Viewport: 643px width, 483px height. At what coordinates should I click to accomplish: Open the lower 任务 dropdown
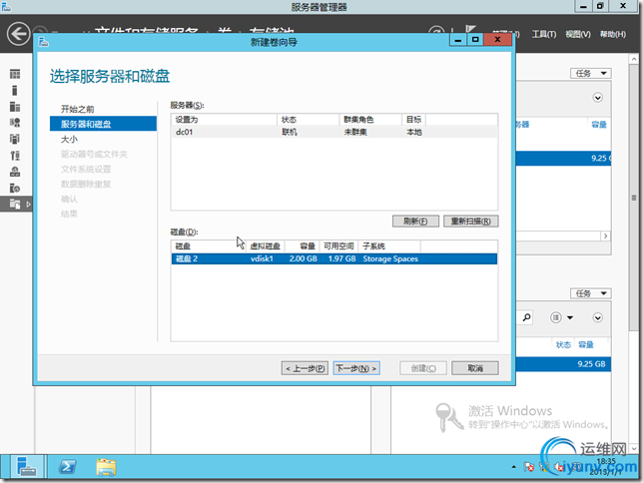[x=590, y=293]
